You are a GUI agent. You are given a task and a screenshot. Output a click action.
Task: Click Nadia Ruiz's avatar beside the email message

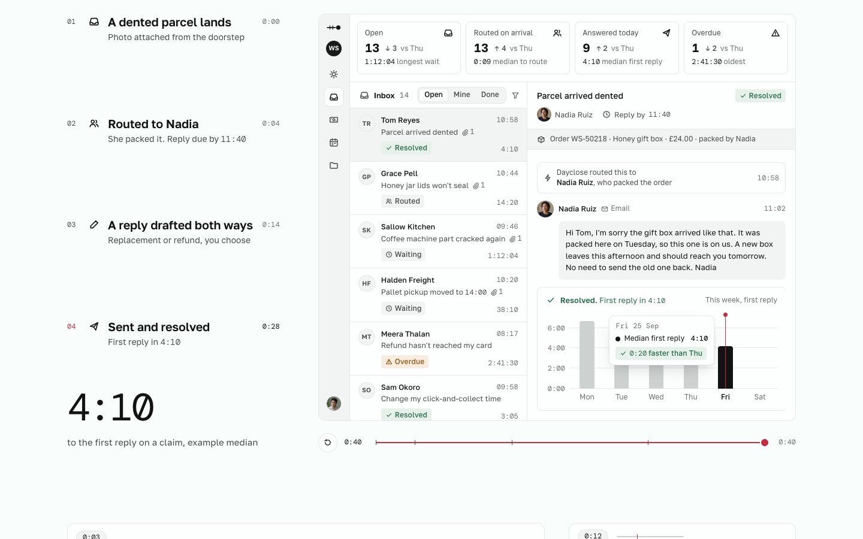tap(545, 209)
